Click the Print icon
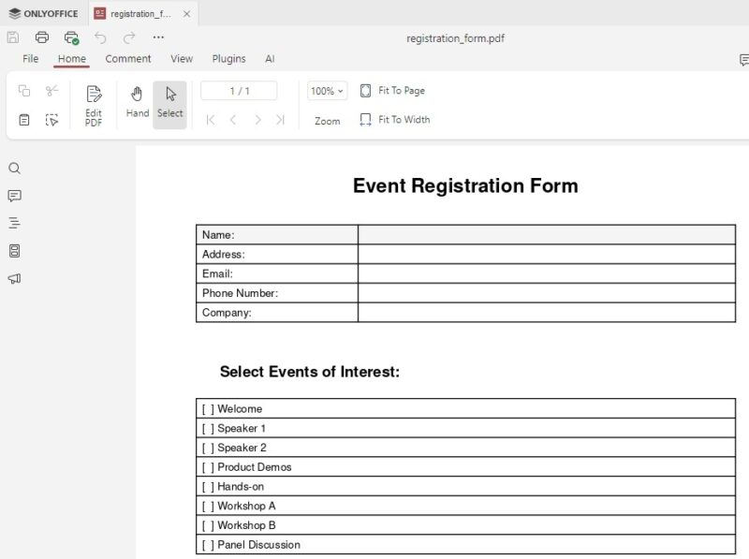The image size is (749, 559). tap(41, 37)
